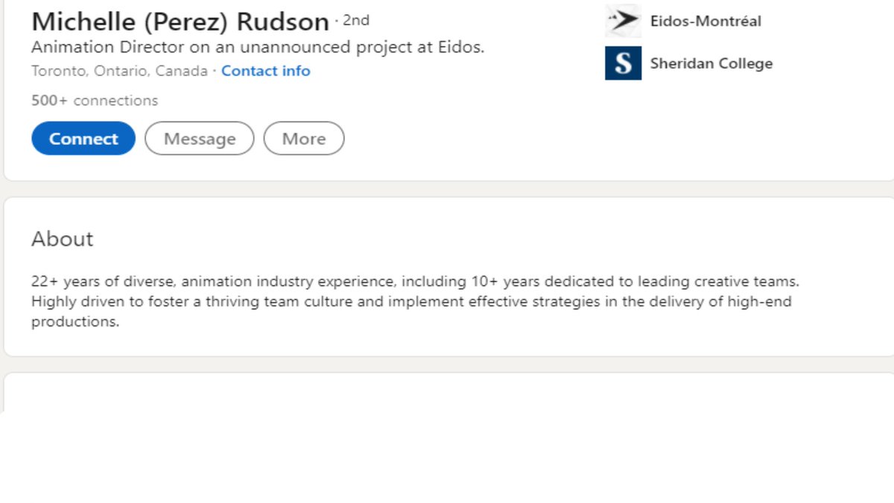Send a message via Message button

(200, 139)
